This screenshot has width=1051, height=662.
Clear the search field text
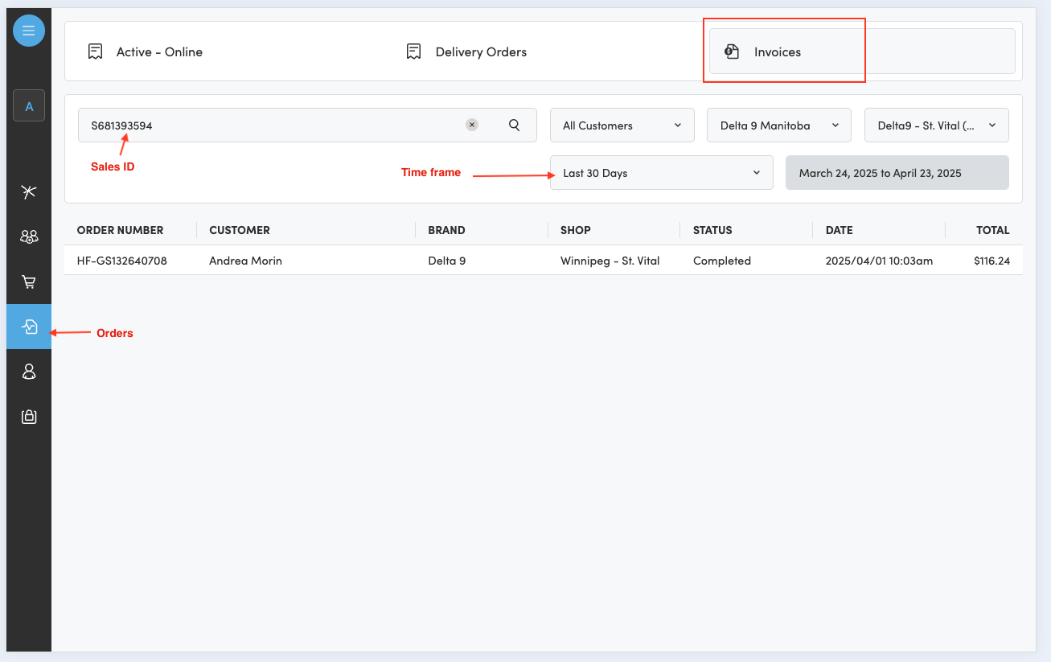click(x=472, y=125)
